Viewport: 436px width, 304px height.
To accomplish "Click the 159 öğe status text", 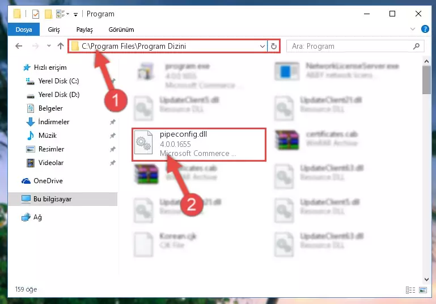I will [x=26, y=289].
